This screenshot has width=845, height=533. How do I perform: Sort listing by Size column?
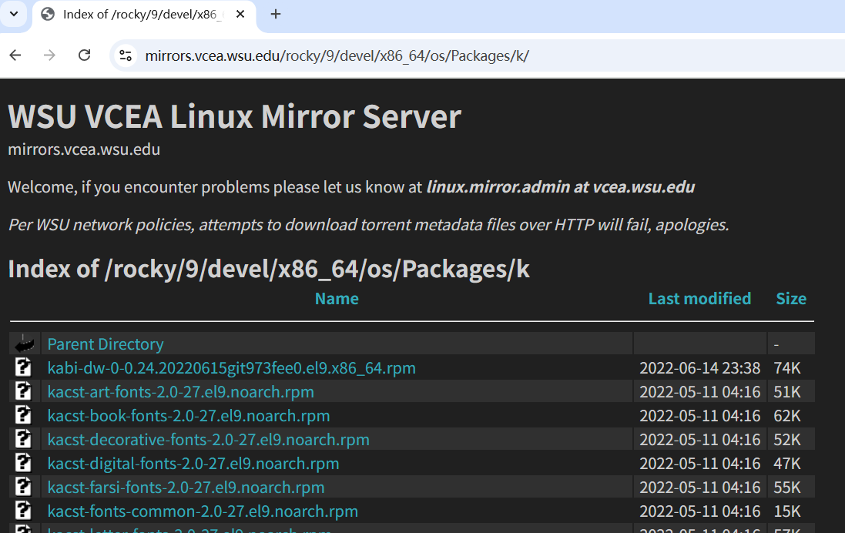(x=791, y=299)
